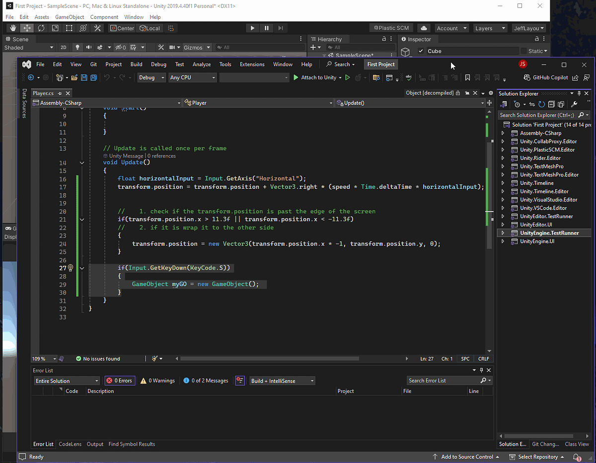Click the Send Feedback person icon
The width and height of the screenshot is (596, 463).
[586, 77]
